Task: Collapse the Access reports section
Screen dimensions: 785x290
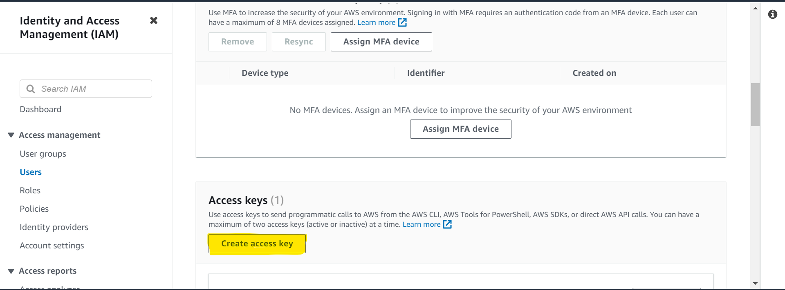Action: pos(11,271)
